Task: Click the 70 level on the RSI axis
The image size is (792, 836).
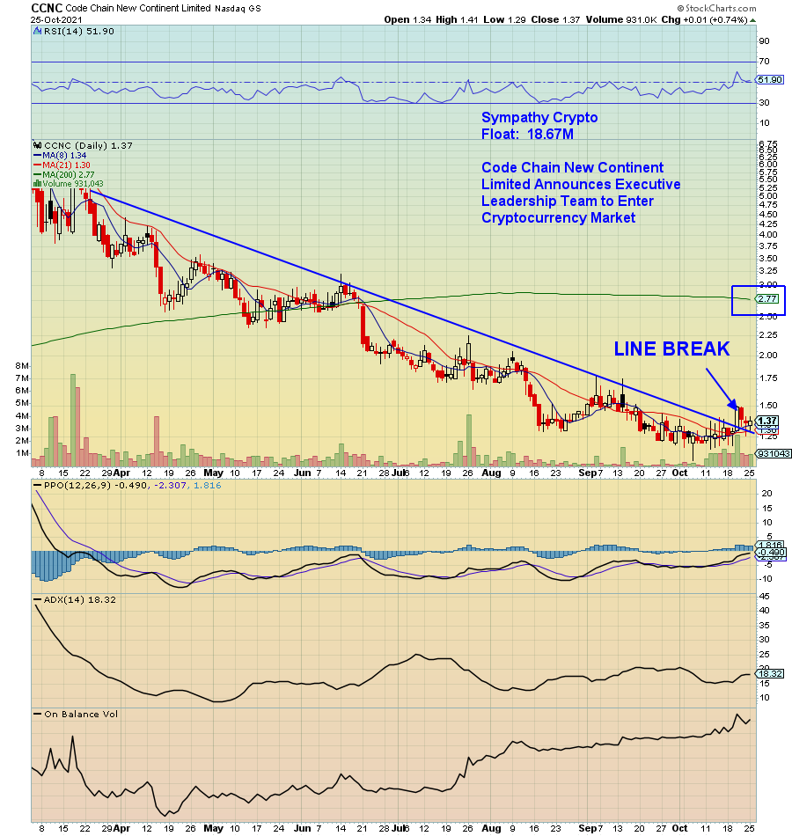Action: point(764,62)
